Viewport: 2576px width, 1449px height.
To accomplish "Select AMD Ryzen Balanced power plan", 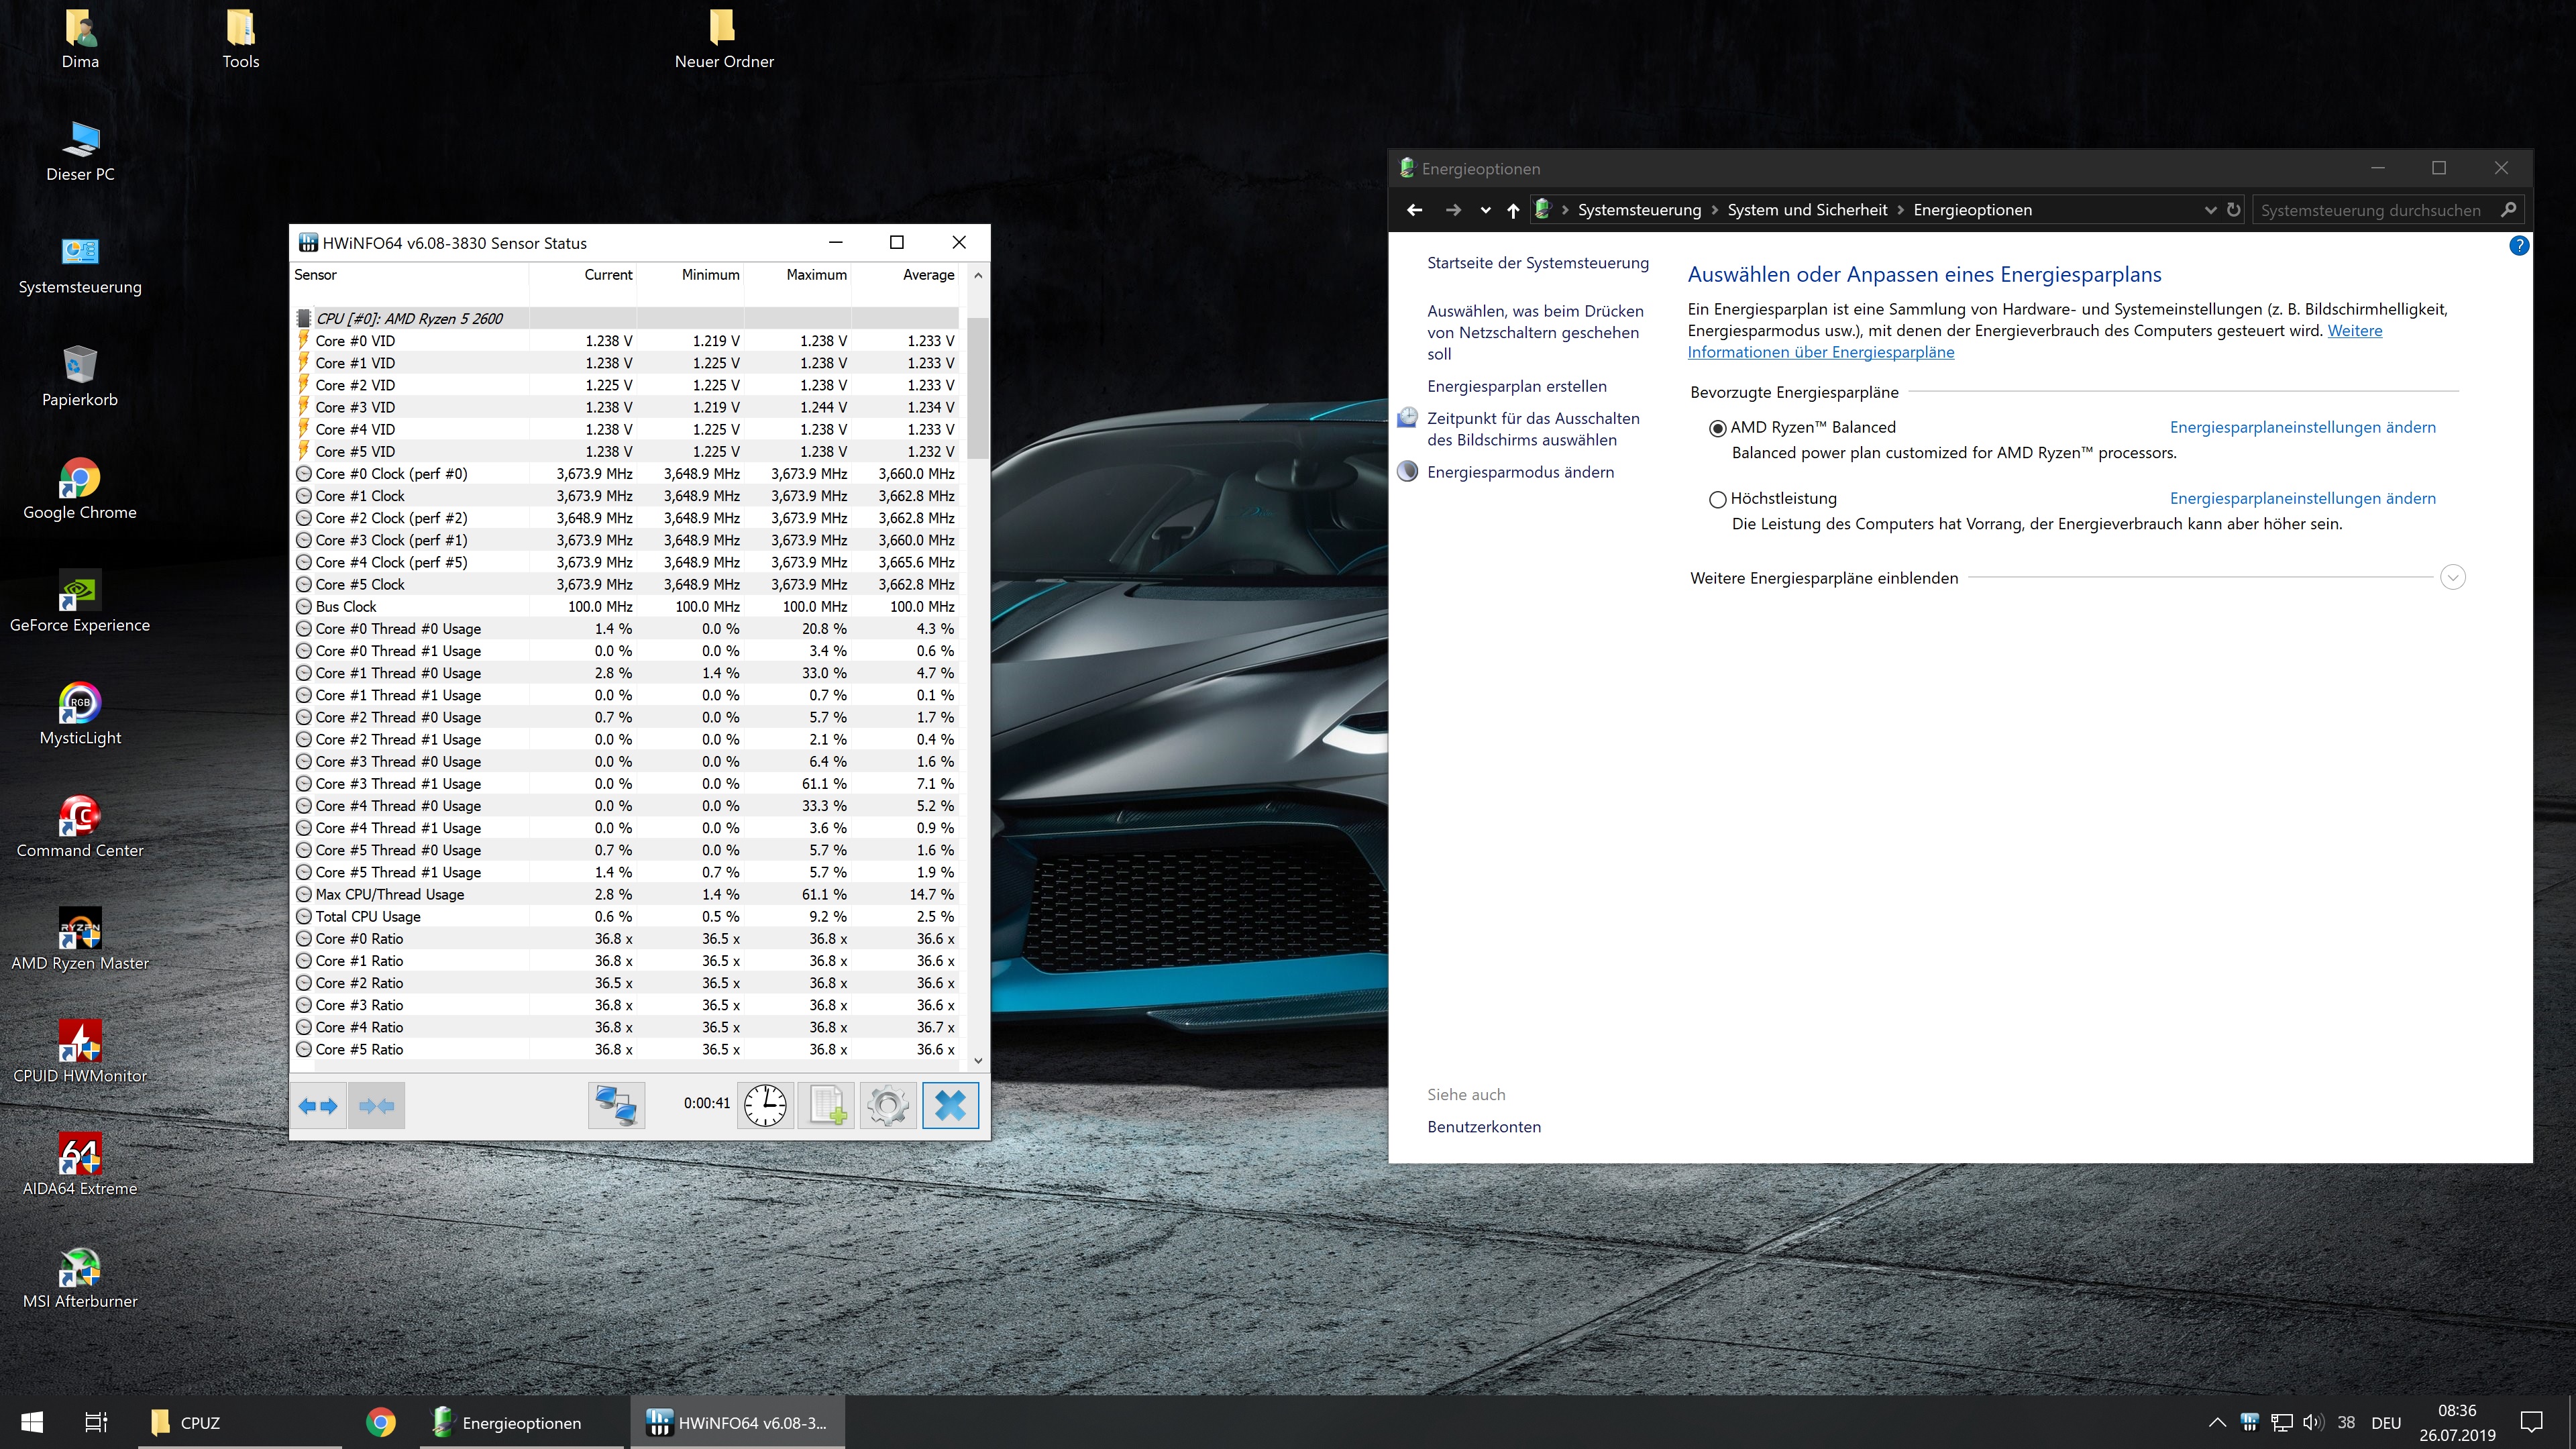I will click(x=1718, y=428).
